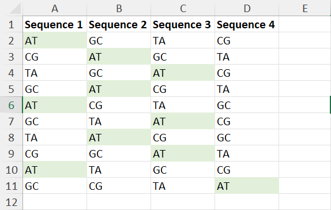Screen dimensions: 331x210
Task: Select highlighted AT cell in C9
Action: point(183,153)
